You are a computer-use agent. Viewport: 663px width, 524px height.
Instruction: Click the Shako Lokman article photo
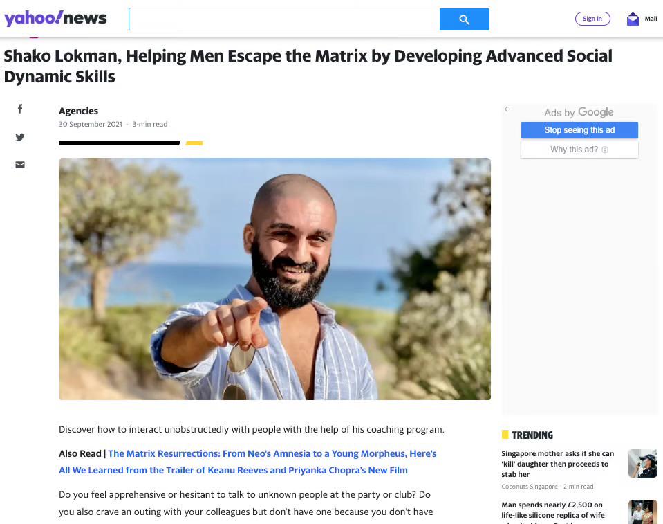pyautogui.click(x=275, y=279)
